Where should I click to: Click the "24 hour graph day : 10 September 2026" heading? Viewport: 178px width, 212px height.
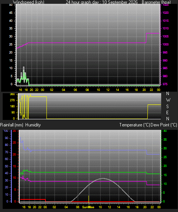click(102, 2)
